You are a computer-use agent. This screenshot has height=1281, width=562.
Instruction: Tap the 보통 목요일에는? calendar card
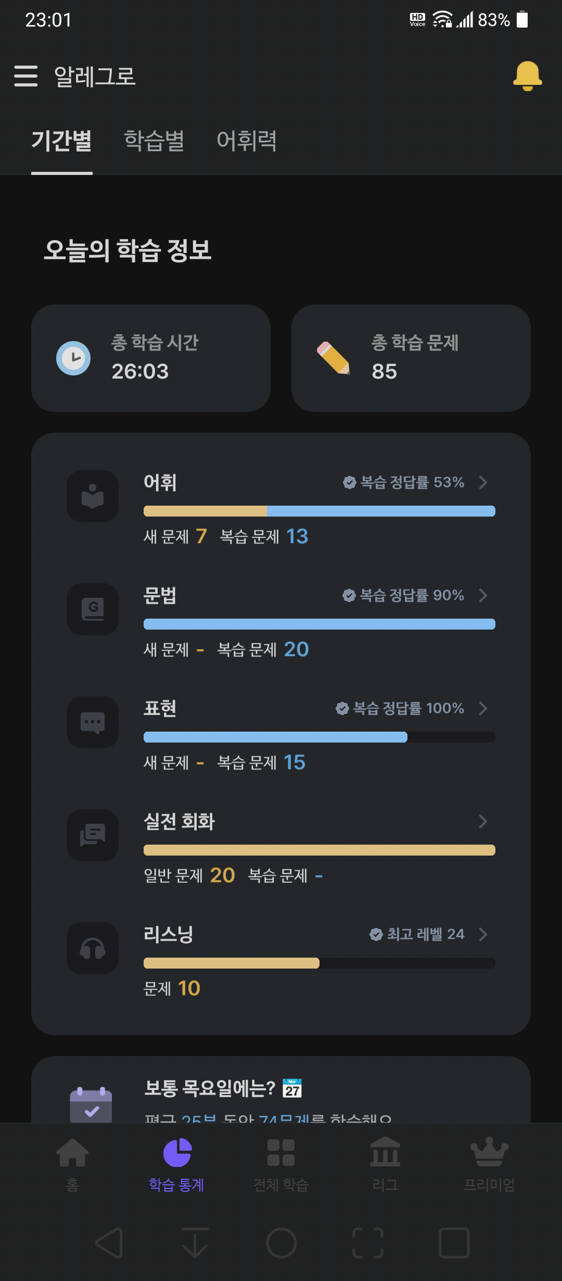pos(281,1089)
